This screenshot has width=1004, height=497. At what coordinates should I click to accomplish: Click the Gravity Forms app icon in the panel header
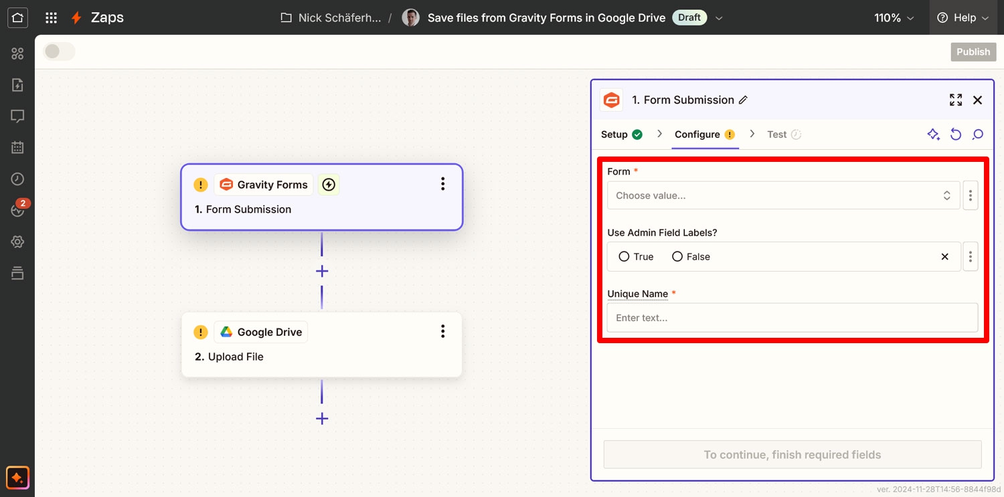pyautogui.click(x=611, y=100)
